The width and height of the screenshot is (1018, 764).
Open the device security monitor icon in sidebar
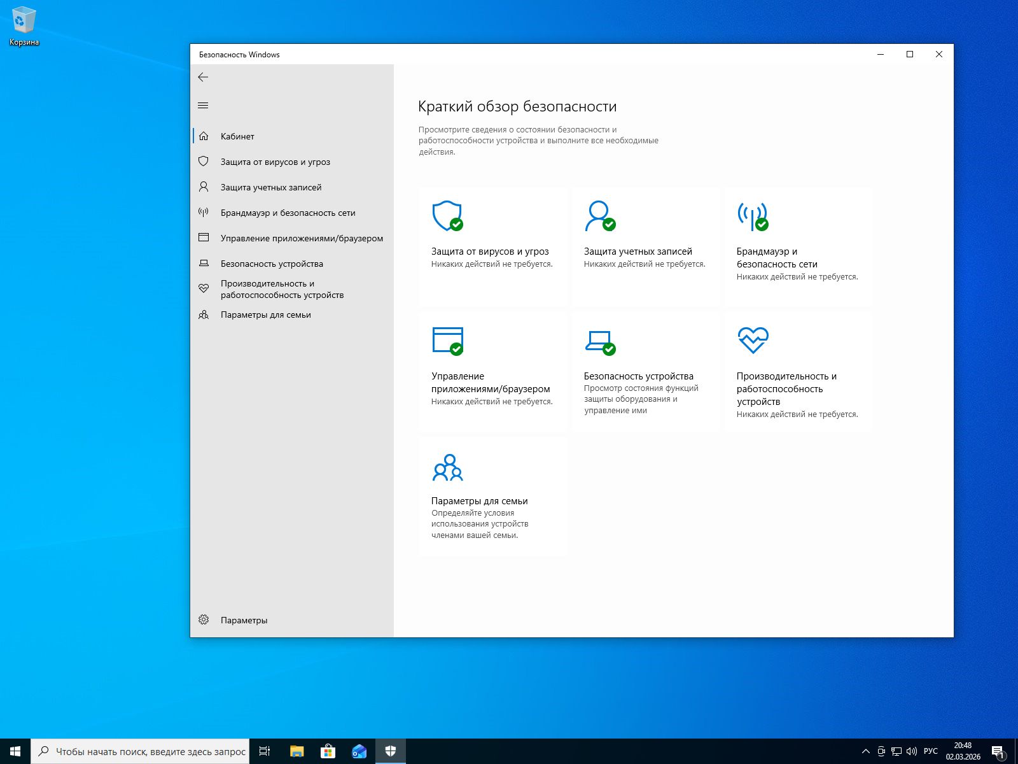(x=204, y=262)
